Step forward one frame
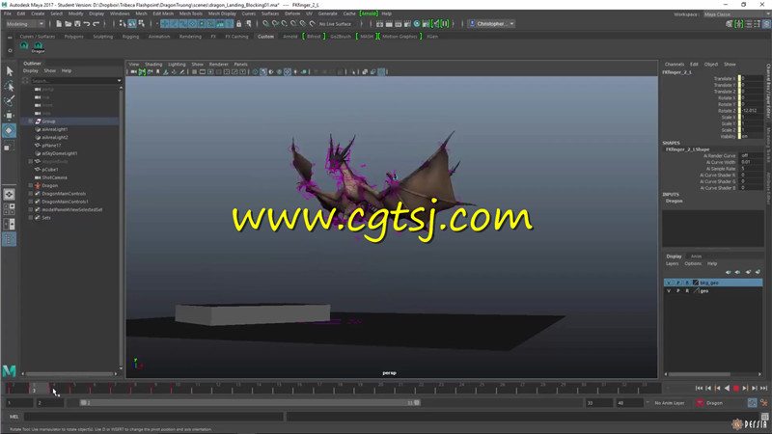772x434 pixels. tap(755, 389)
